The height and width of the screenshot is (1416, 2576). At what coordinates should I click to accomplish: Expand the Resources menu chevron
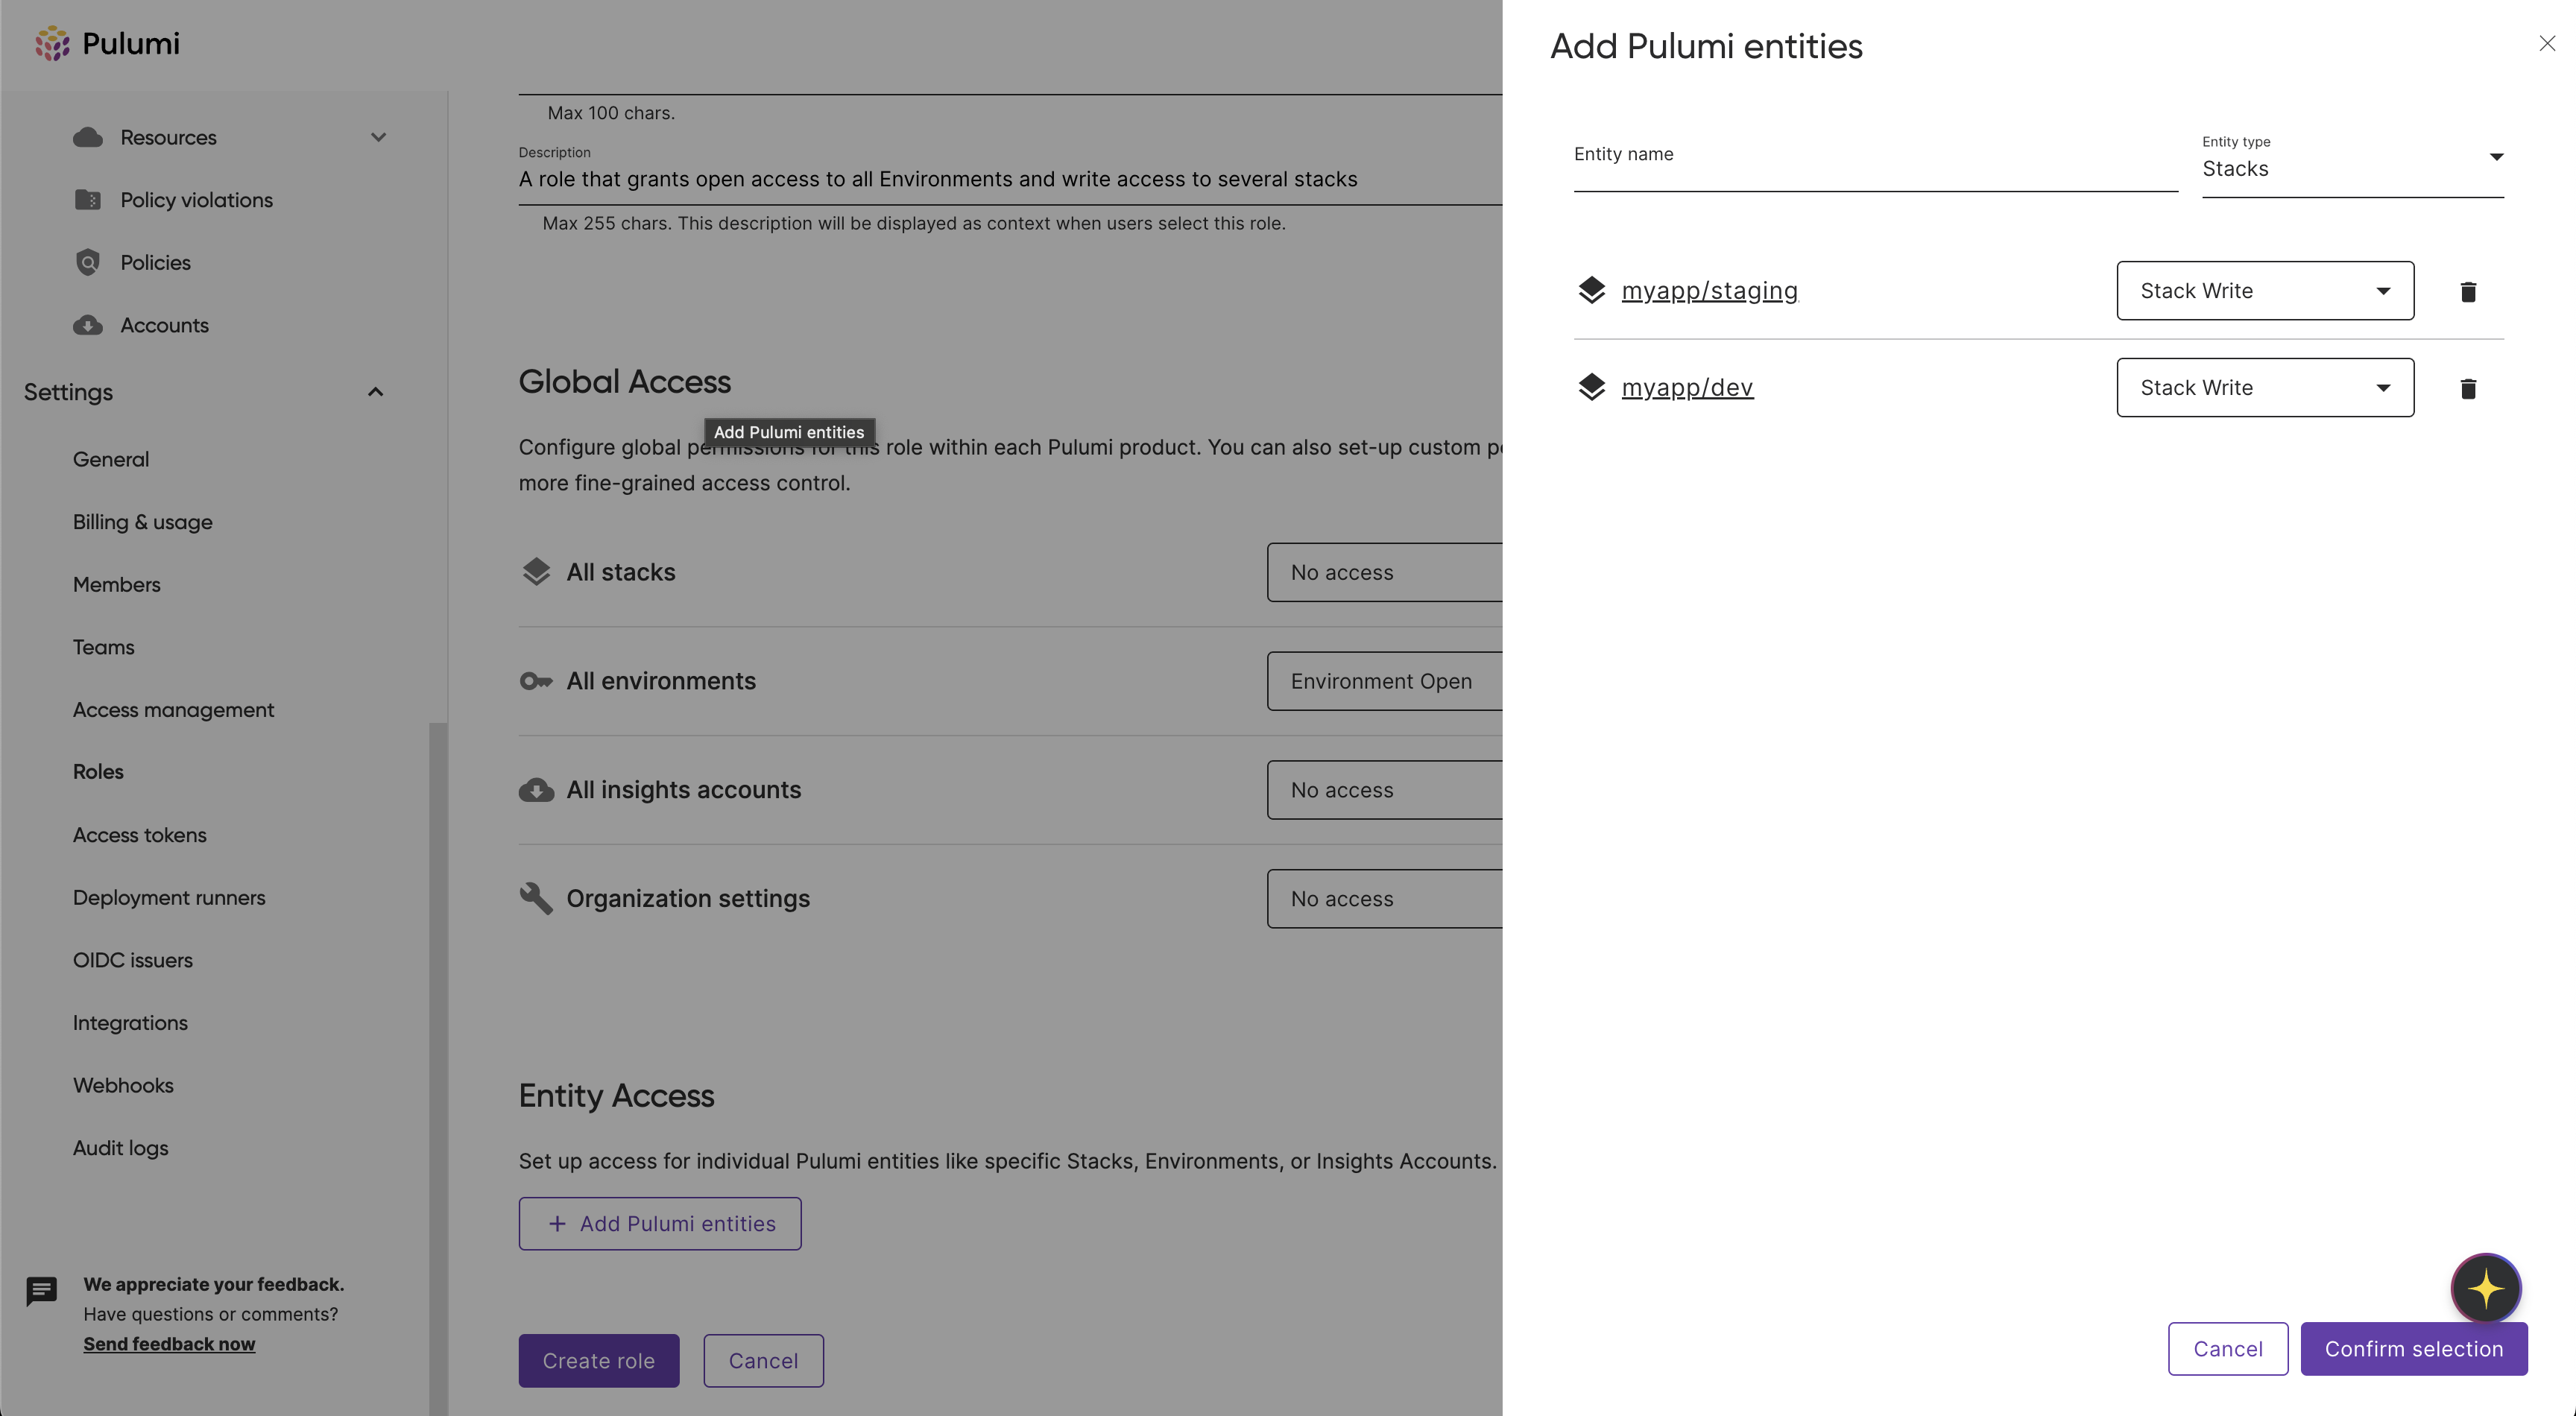click(x=378, y=137)
